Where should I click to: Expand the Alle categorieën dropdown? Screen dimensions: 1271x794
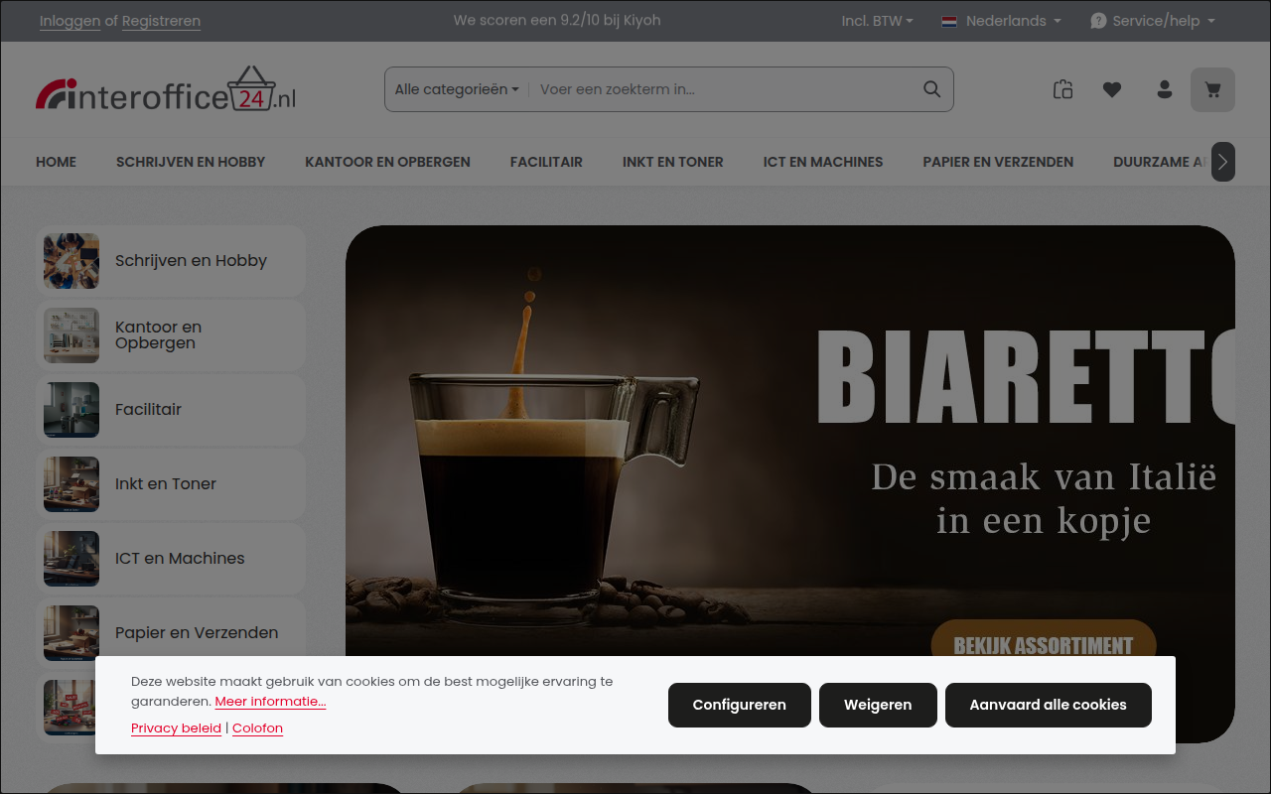click(x=457, y=89)
